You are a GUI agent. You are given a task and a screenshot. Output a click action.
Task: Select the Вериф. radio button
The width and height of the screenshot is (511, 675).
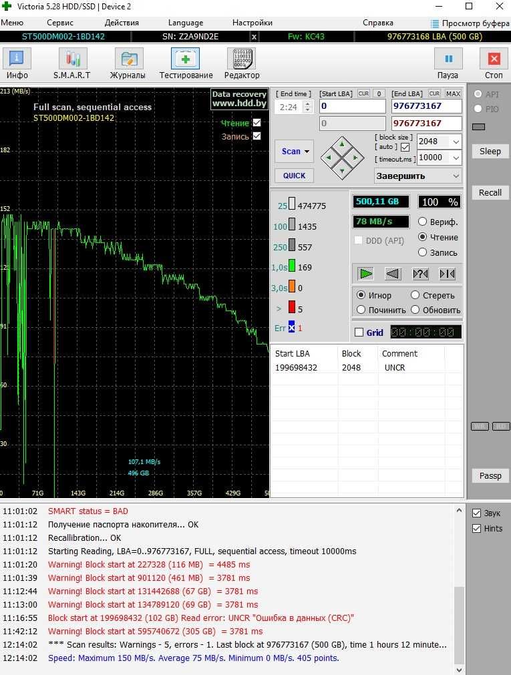[x=422, y=222]
